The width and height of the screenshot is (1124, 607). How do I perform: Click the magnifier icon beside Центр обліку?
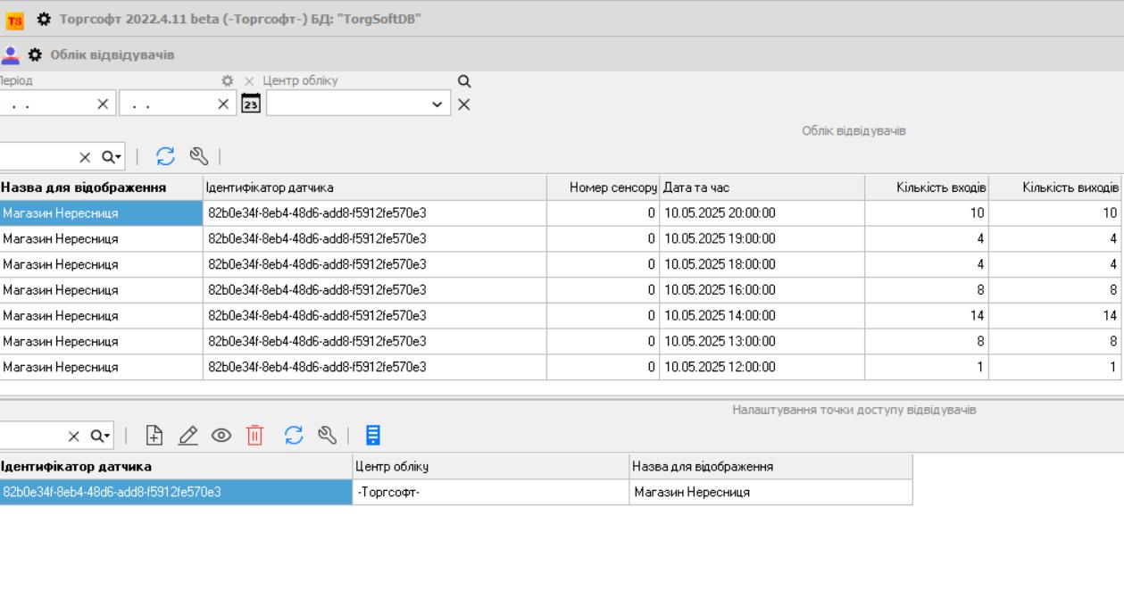(463, 81)
